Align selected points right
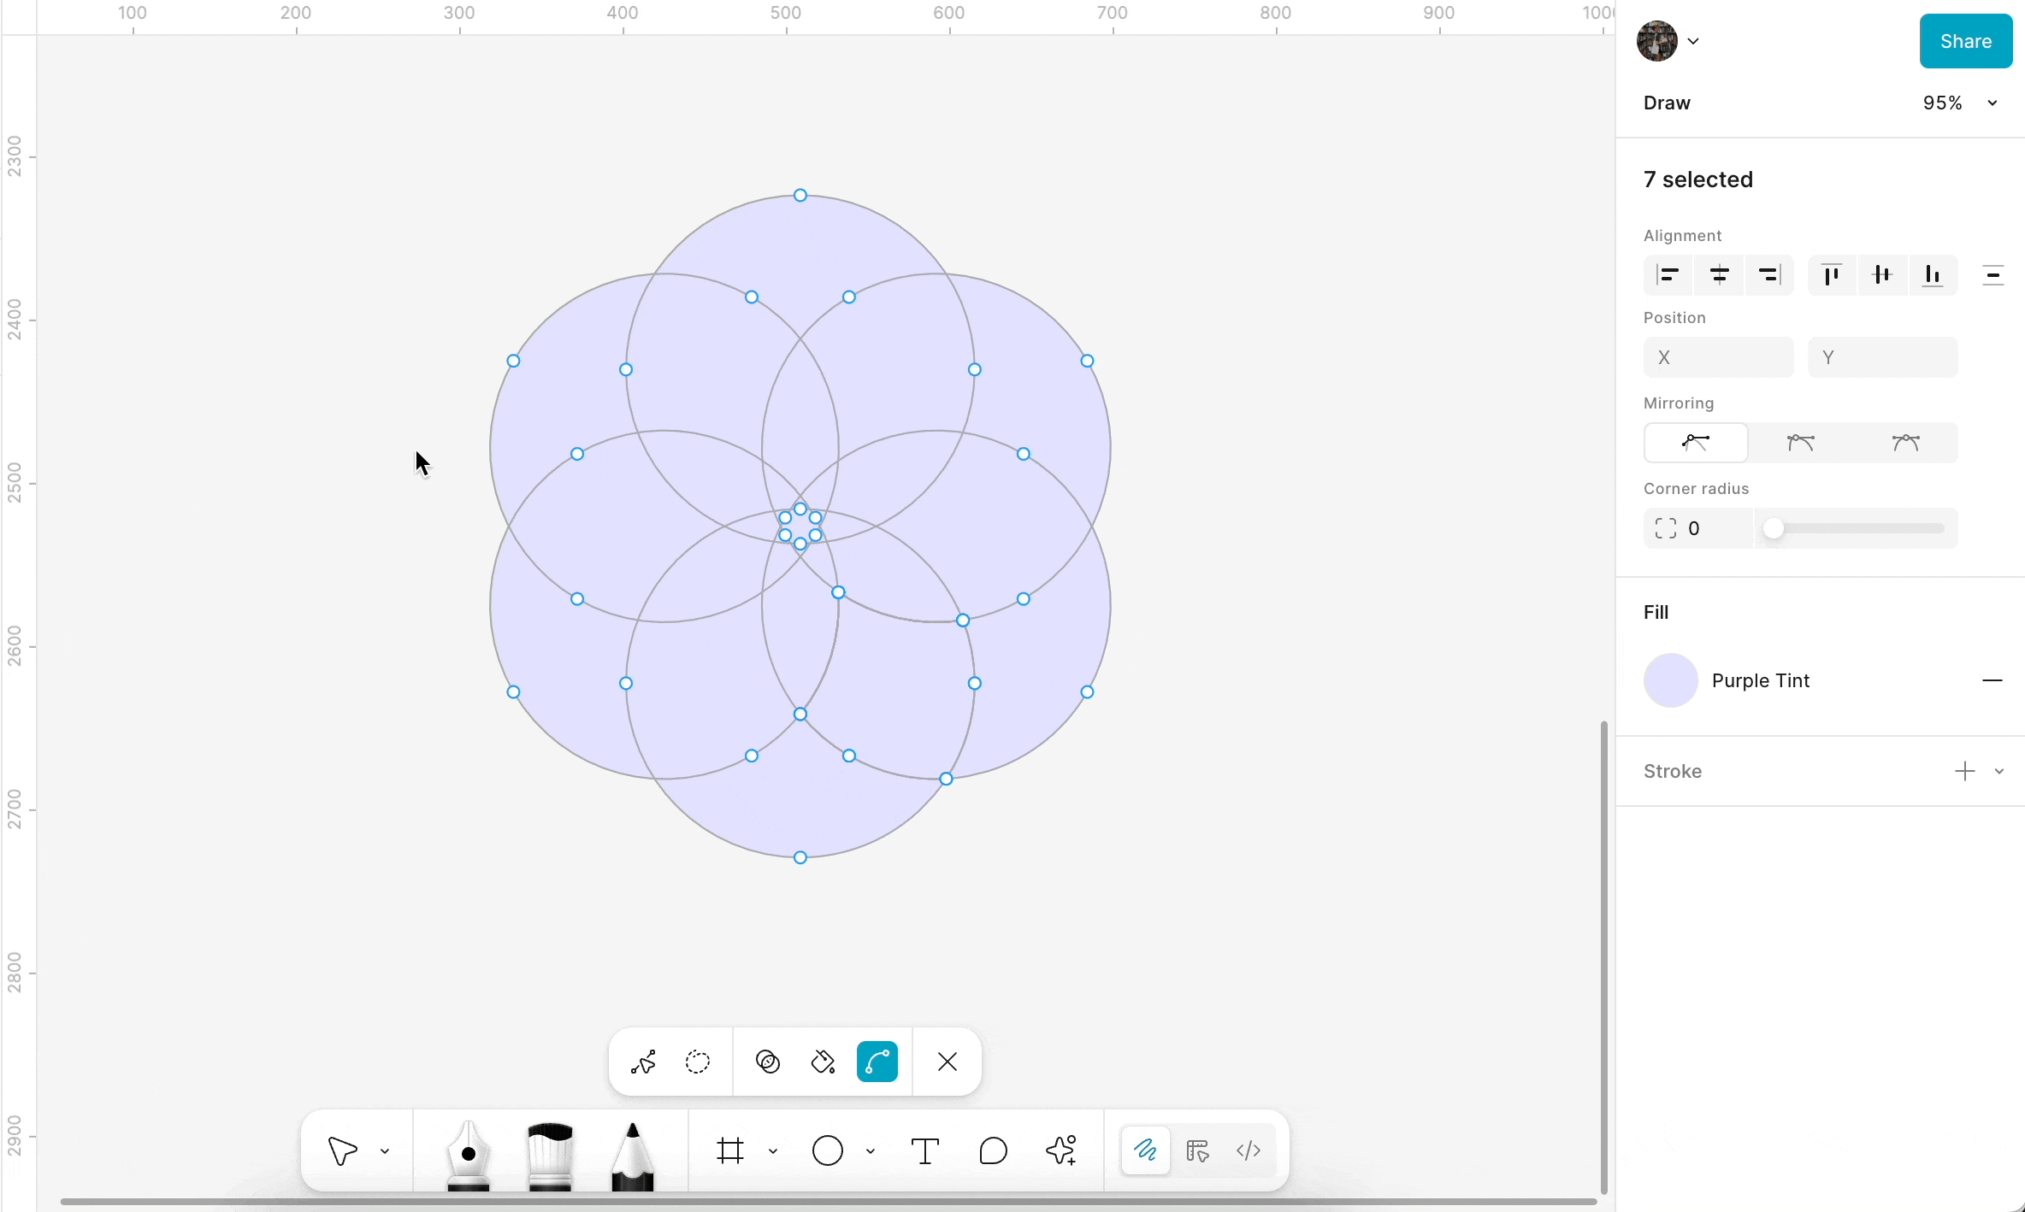2025x1212 pixels. (1768, 275)
